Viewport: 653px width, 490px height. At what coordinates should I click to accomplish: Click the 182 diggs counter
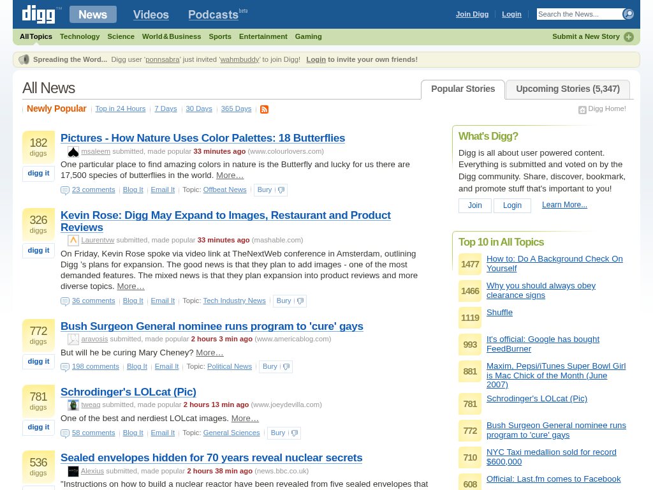38,147
